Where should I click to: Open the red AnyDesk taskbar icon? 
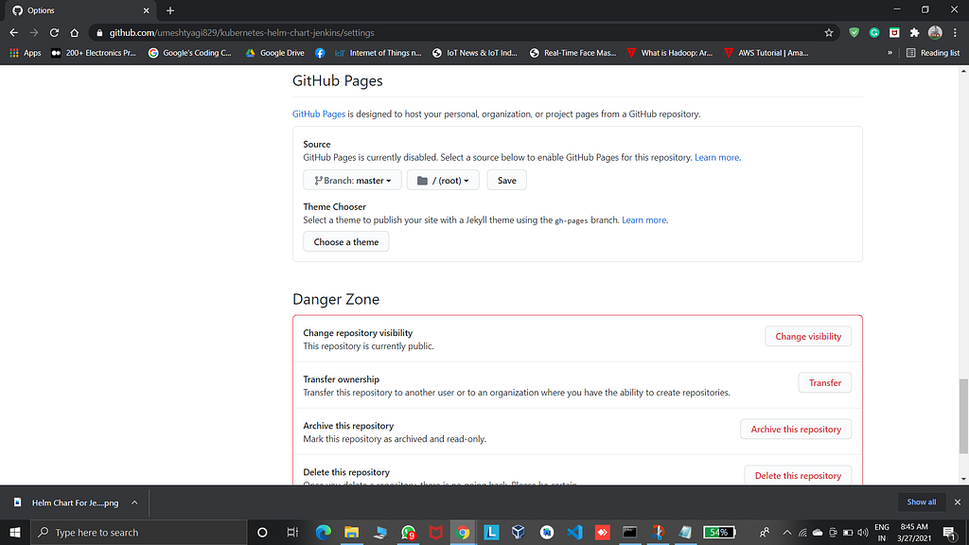[x=602, y=532]
